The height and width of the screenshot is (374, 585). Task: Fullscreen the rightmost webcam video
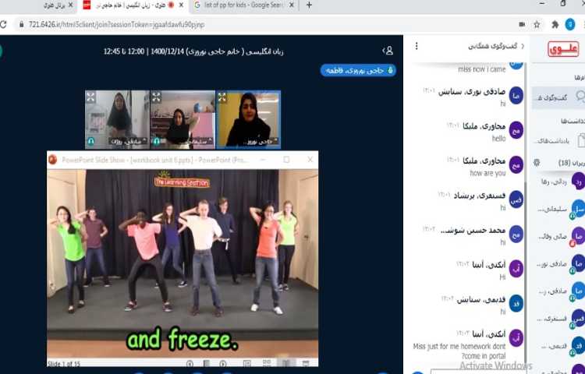click(222, 97)
